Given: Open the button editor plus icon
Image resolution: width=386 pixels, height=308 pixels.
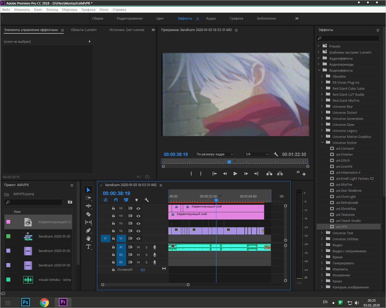Looking at the screenshot, I should (x=304, y=174).
